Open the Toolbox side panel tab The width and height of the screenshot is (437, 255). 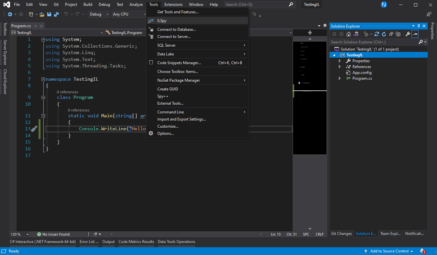pyautogui.click(x=5, y=29)
